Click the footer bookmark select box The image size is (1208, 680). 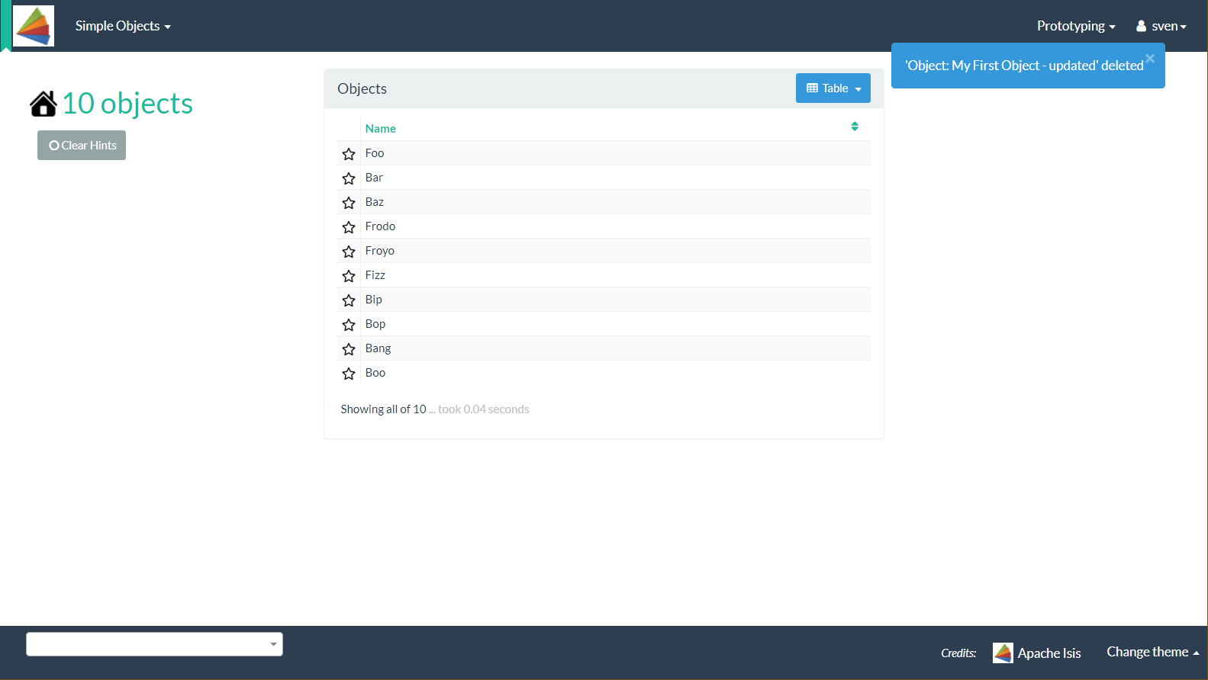[x=154, y=644]
